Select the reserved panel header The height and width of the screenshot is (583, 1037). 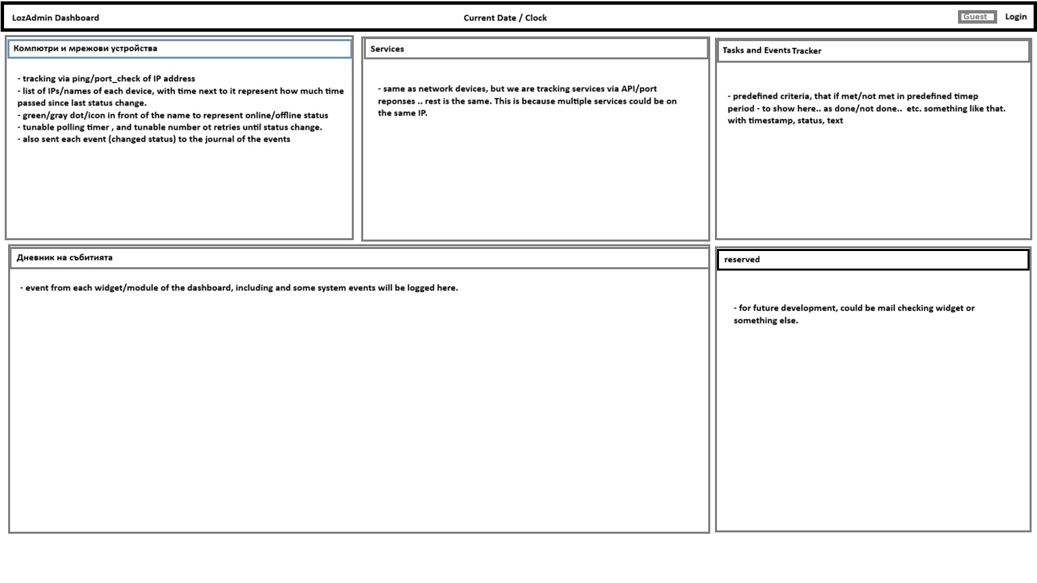pos(873,260)
